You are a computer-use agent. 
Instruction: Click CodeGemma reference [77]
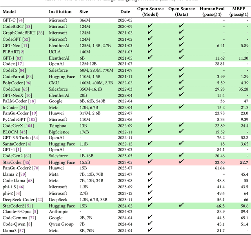32,218
